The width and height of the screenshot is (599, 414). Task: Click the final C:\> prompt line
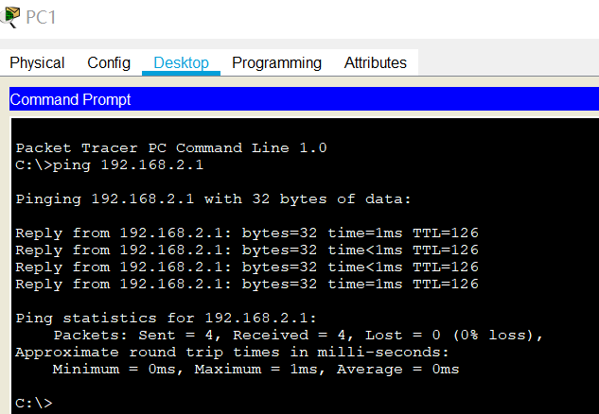[x=34, y=403]
